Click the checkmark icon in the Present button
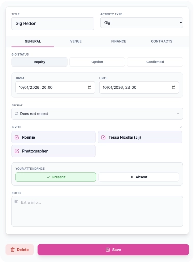Image resolution: width=194 pixels, height=263 pixels. (x=48, y=177)
